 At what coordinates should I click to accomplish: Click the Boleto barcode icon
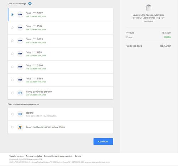click(20, 114)
